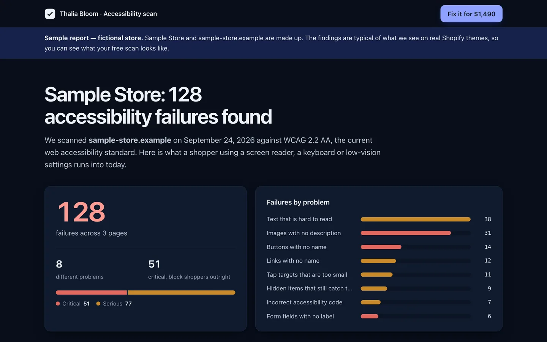Click the white checkmark logo icon

(50, 14)
